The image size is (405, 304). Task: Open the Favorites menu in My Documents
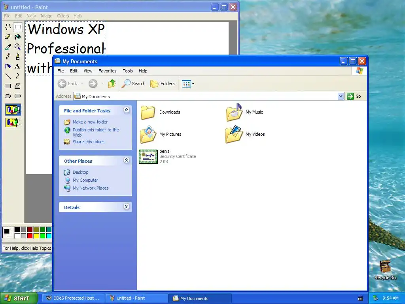pyautogui.click(x=108, y=71)
